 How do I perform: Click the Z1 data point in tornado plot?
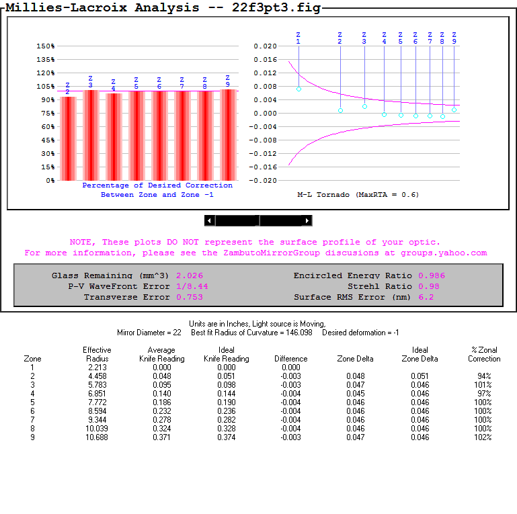[x=299, y=89]
